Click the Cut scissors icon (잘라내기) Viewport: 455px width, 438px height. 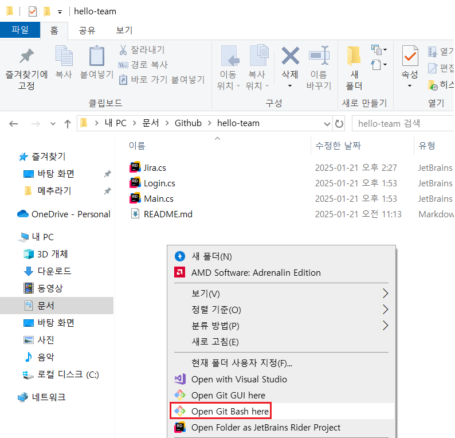[123, 50]
